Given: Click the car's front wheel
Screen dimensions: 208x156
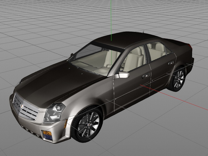Looking at the screenshot, I should (x=87, y=124).
